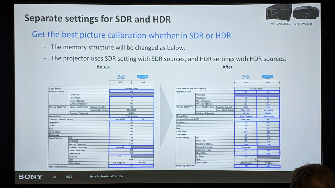Click 'Sharpness' label in the After table
The image size is (335, 188).
pos(181,135)
